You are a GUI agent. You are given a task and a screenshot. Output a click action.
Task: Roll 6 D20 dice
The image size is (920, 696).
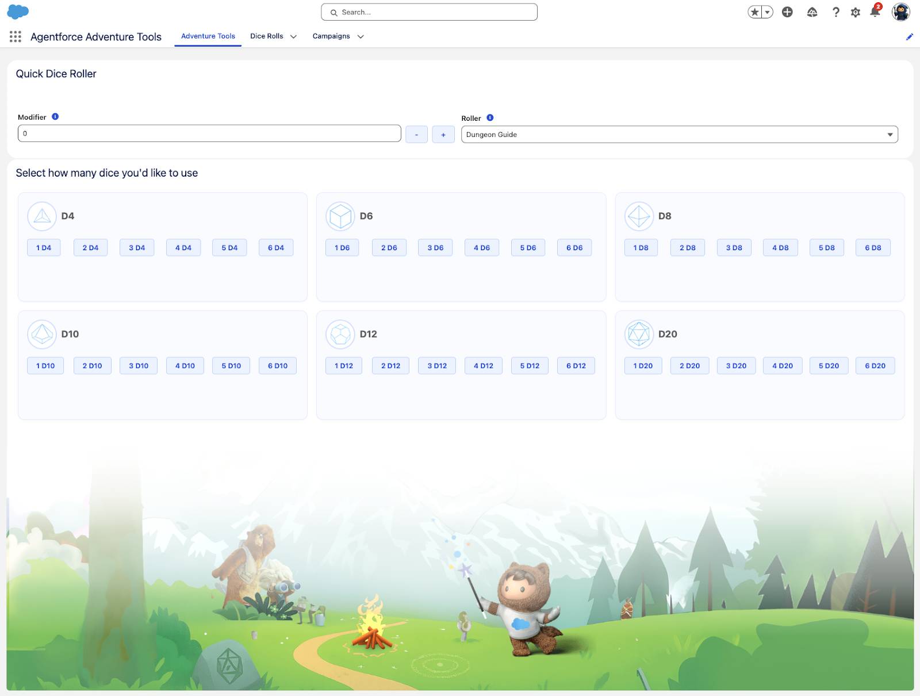pos(875,365)
